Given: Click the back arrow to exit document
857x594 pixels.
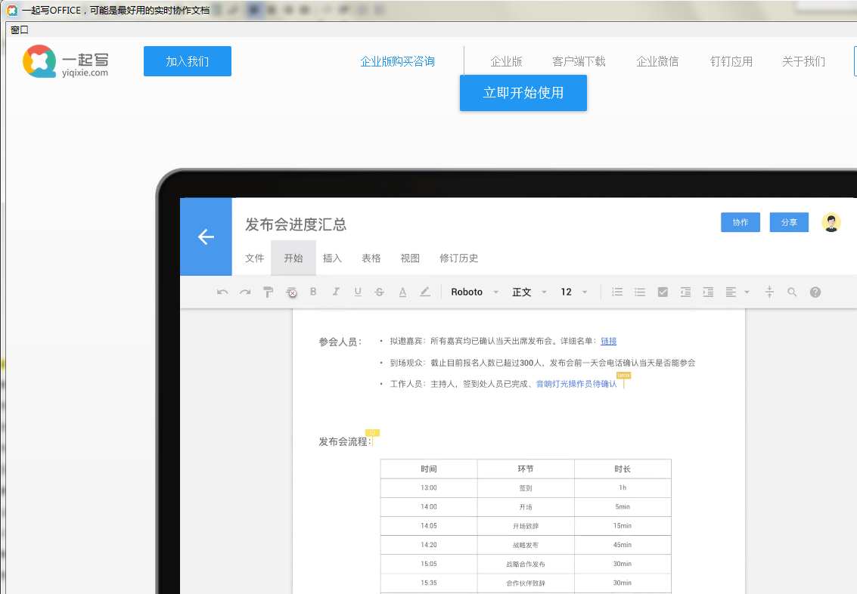Looking at the screenshot, I should pos(206,237).
